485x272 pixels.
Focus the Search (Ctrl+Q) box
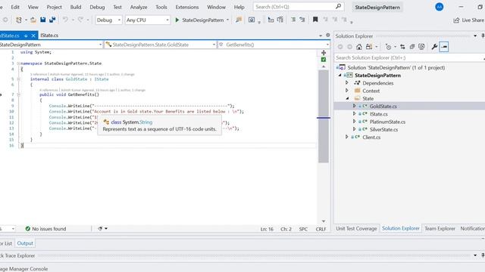[x=299, y=7]
